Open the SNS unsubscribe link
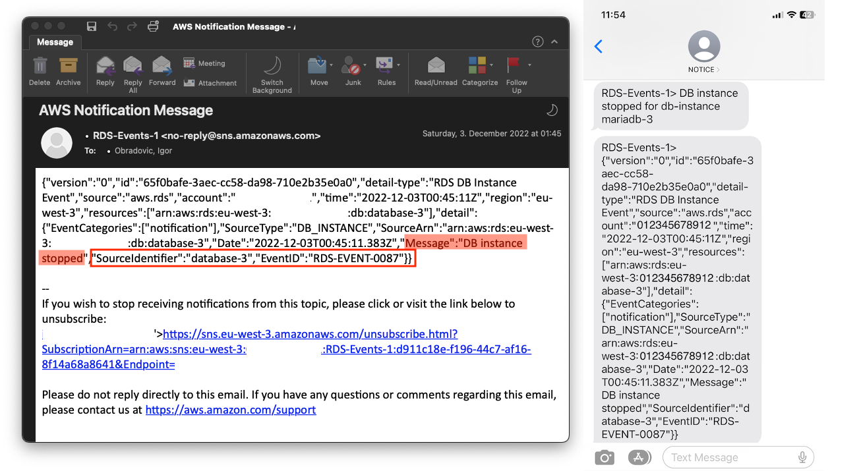 coord(310,335)
